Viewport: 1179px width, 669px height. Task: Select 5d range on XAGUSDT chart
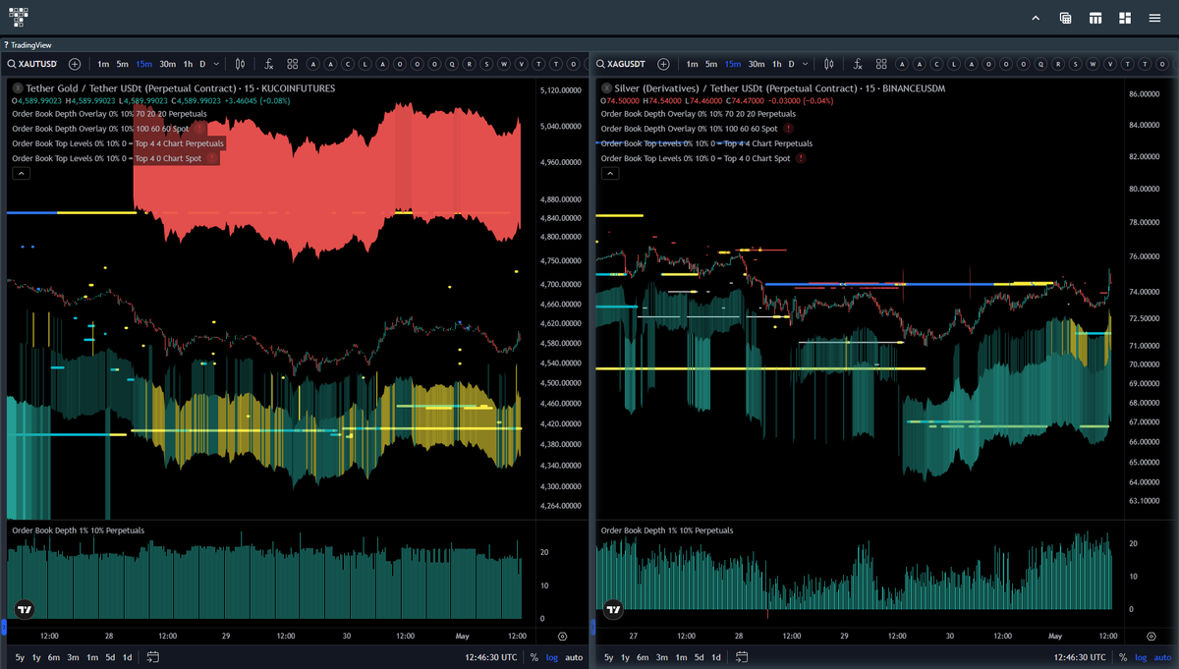tap(700, 657)
